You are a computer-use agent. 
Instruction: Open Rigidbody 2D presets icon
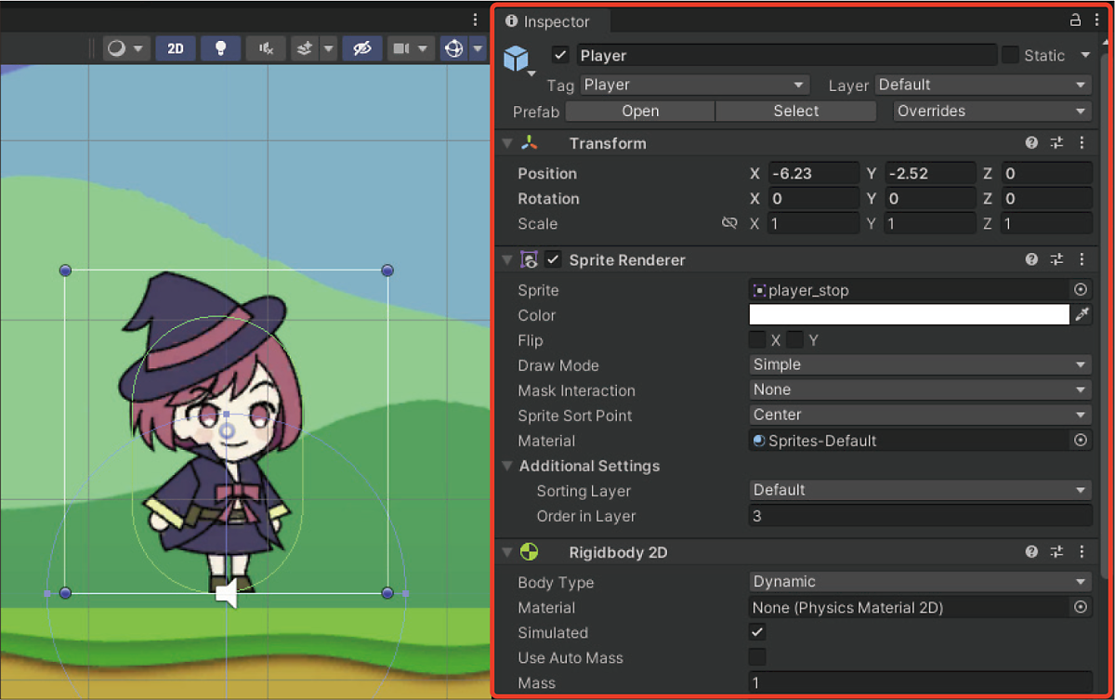[1056, 552]
